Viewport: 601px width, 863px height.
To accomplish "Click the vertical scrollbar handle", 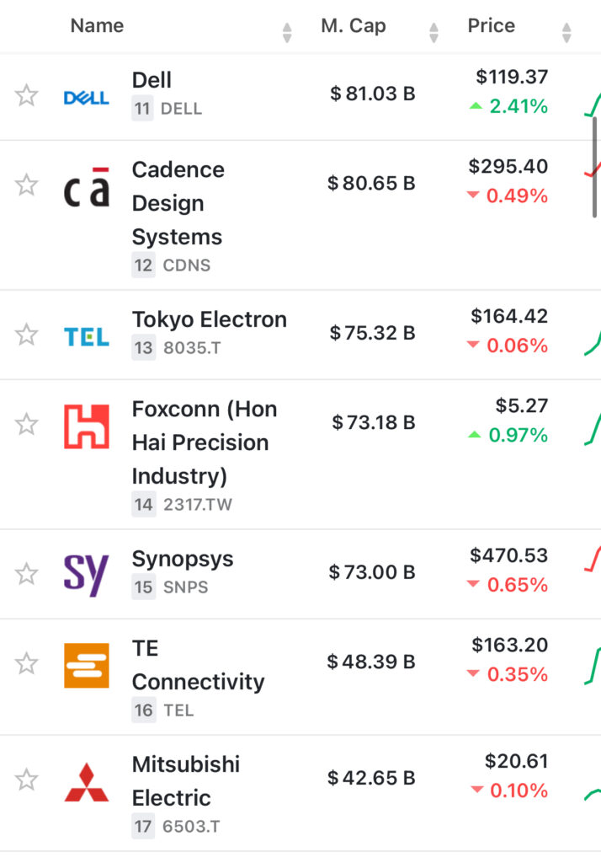I will tap(595, 169).
